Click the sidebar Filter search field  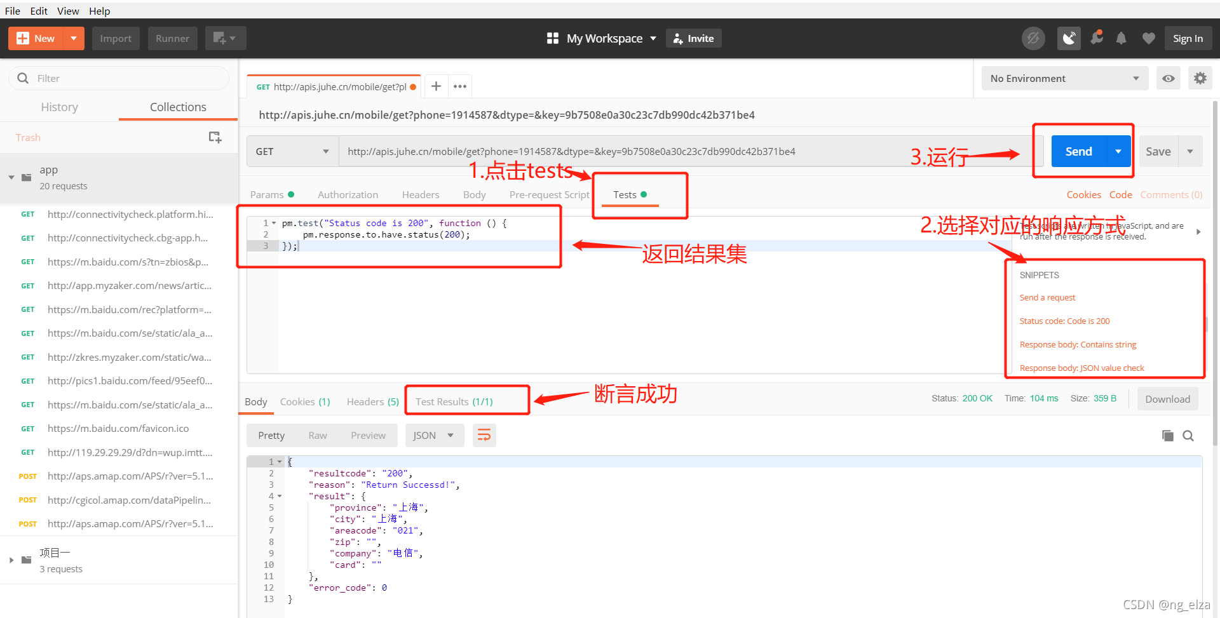119,78
